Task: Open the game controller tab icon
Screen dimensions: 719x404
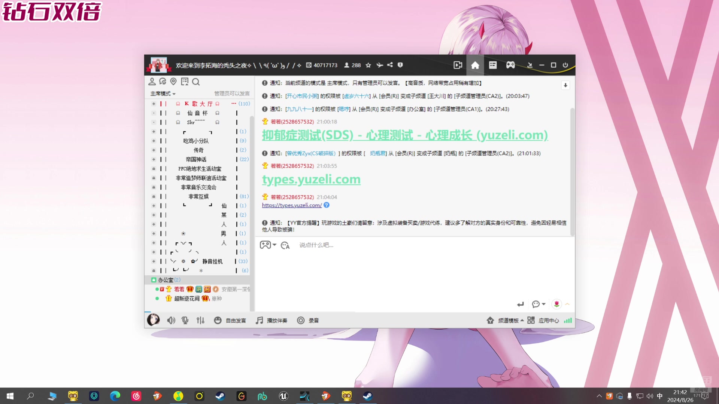Action: pyautogui.click(x=510, y=65)
